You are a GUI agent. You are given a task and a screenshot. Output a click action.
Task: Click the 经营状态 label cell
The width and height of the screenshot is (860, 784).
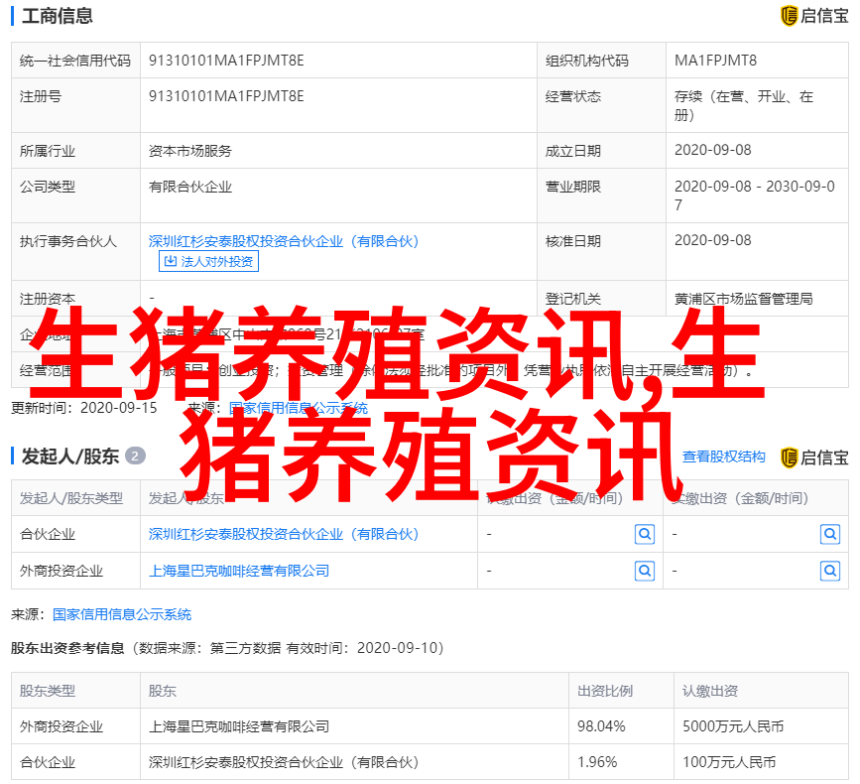pos(602,105)
